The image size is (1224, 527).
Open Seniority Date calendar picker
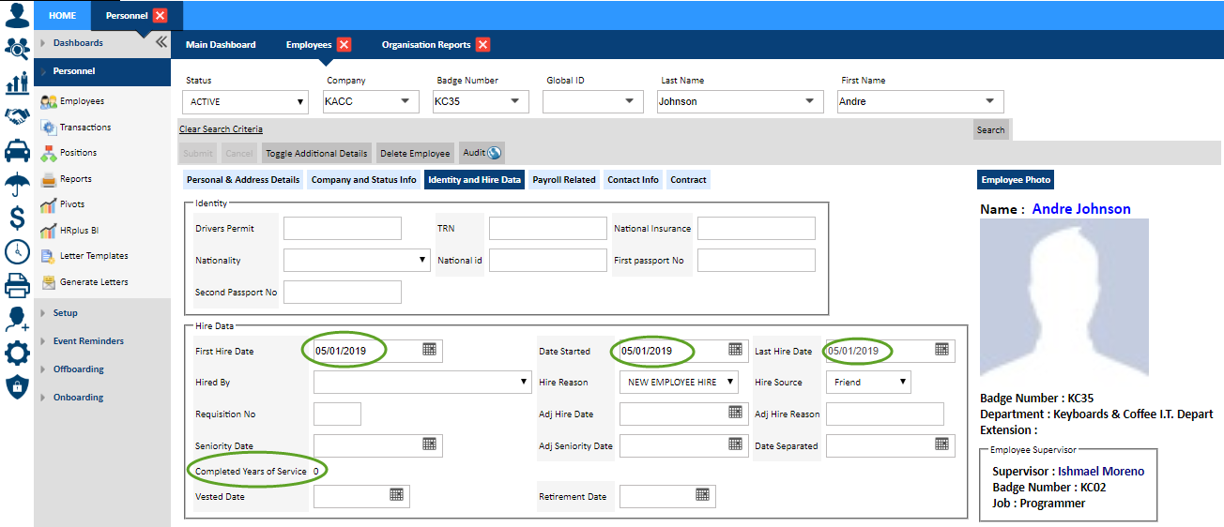click(429, 444)
